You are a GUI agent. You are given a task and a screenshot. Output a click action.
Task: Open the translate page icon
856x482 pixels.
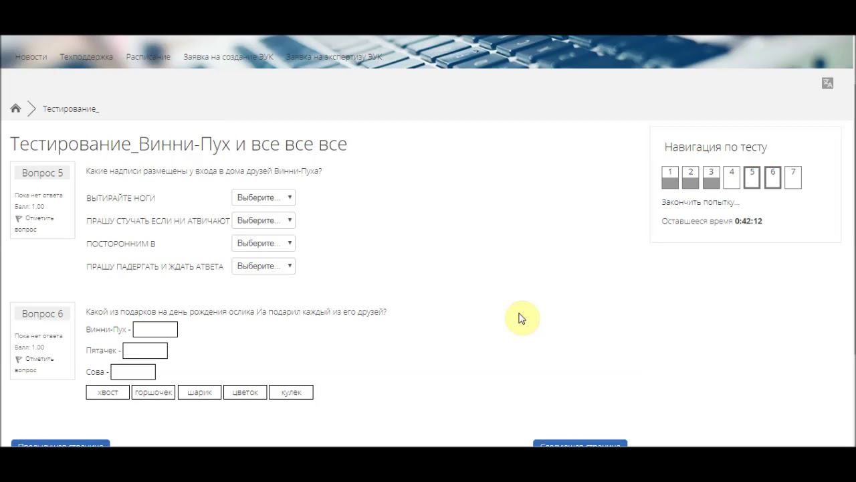point(827,83)
